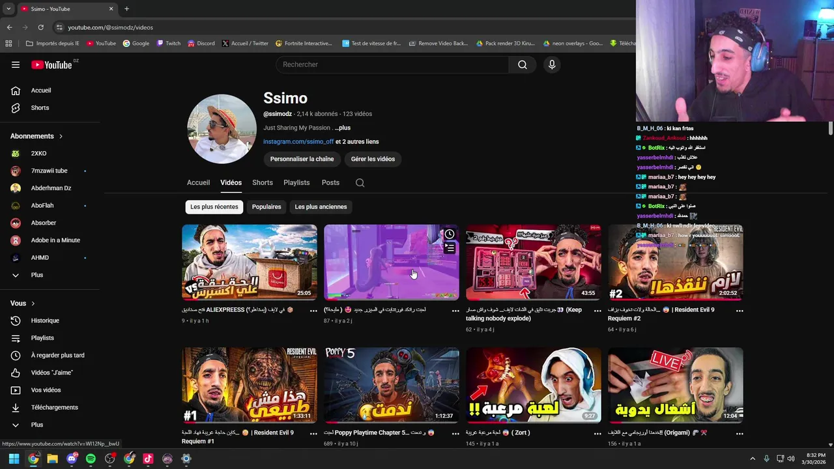Click the YouTube logo
Viewport: 834px width, 469px height.
(x=51, y=64)
